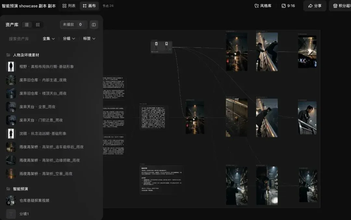Select the character reference node with two figures
The width and height of the screenshot is (351, 220).
(x=162, y=47)
